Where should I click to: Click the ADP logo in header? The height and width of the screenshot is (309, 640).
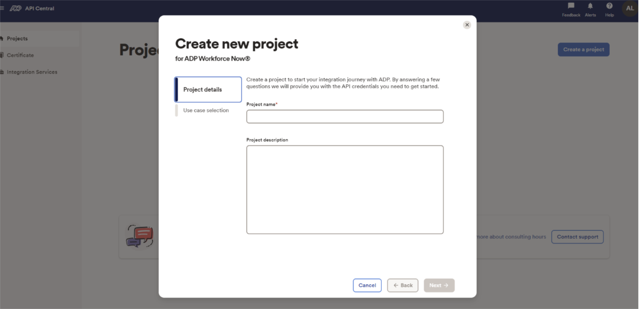point(15,8)
